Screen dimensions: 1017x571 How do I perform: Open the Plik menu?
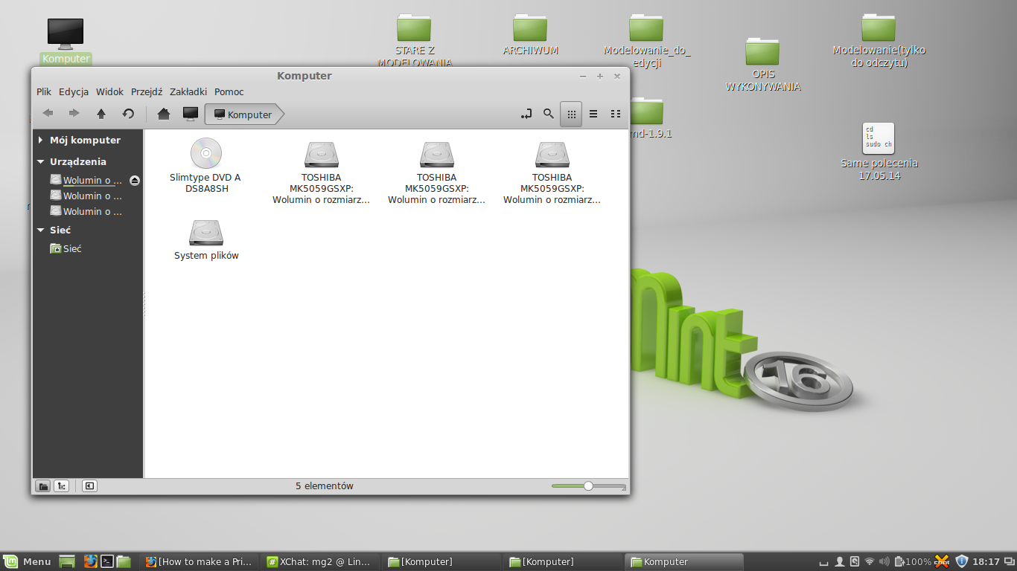[x=44, y=92]
